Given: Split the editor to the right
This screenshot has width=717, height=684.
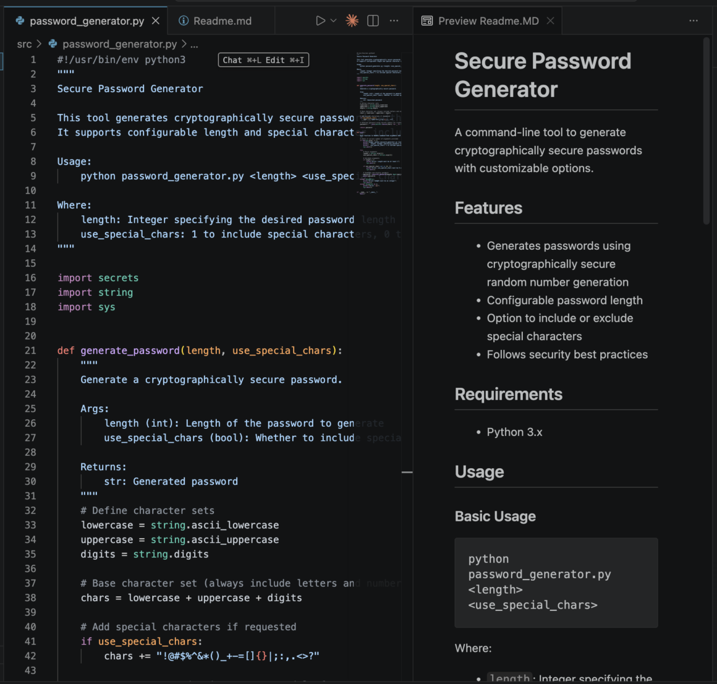Looking at the screenshot, I should [373, 20].
